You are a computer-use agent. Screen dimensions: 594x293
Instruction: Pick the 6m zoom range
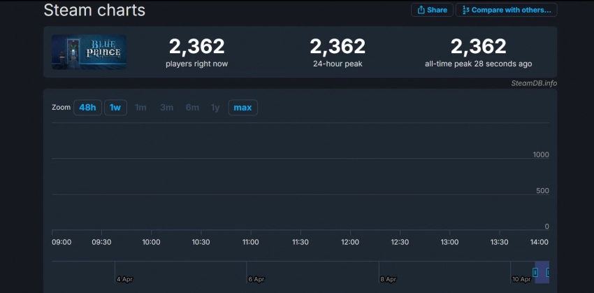pyautogui.click(x=192, y=108)
